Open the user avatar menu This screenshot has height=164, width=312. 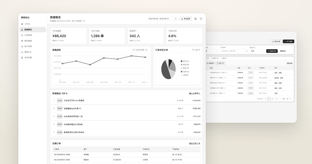point(201,19)
